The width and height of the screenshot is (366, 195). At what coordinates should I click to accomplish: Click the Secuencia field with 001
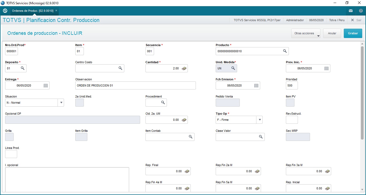coord(150,51)
